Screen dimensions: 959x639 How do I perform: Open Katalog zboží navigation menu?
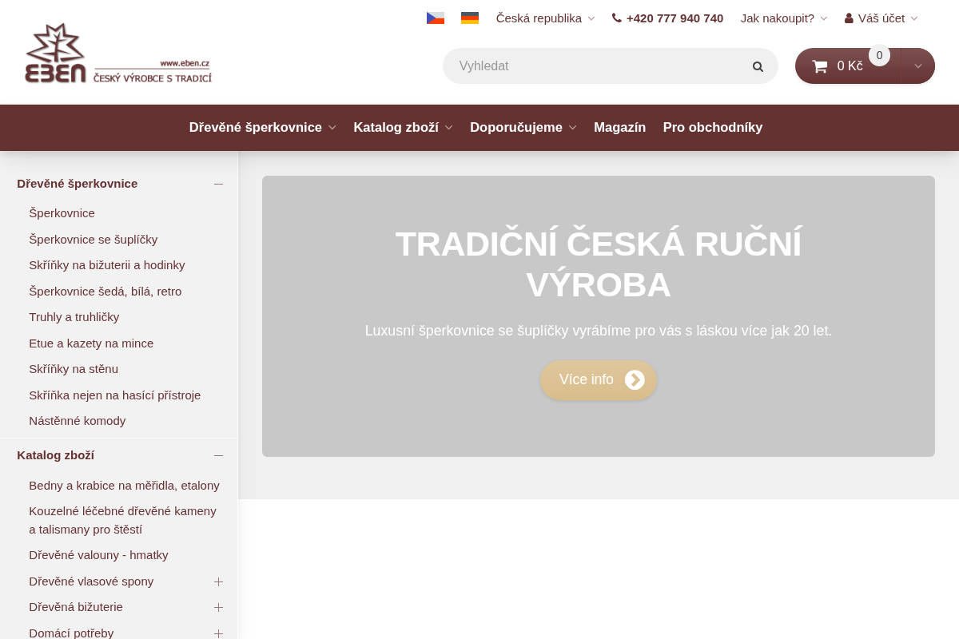pos(404,127)
